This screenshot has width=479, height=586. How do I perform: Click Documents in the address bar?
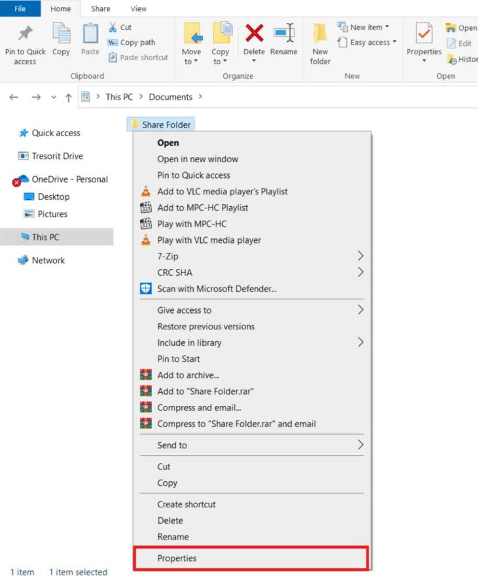tap(170, 97)
